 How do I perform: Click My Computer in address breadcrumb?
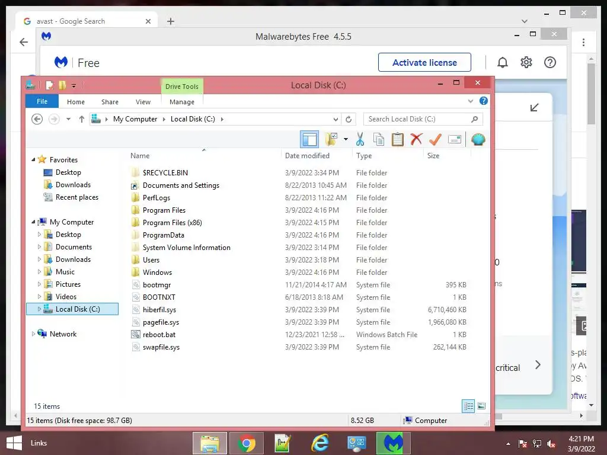(x=135, y=119)
